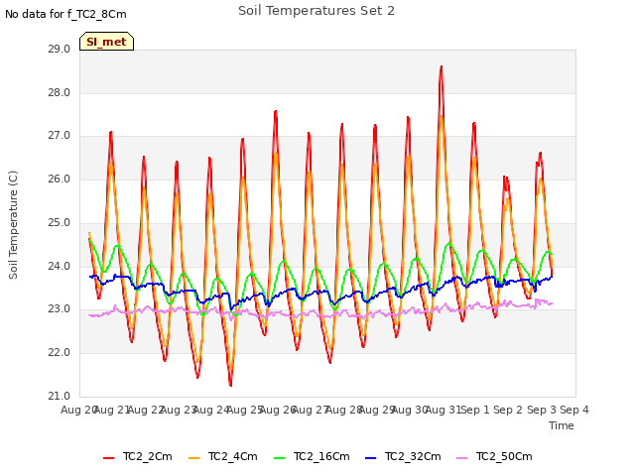Click the Aug 26 red peak near 27.5
Screen dimensions: 635x476
coord(276,111)
